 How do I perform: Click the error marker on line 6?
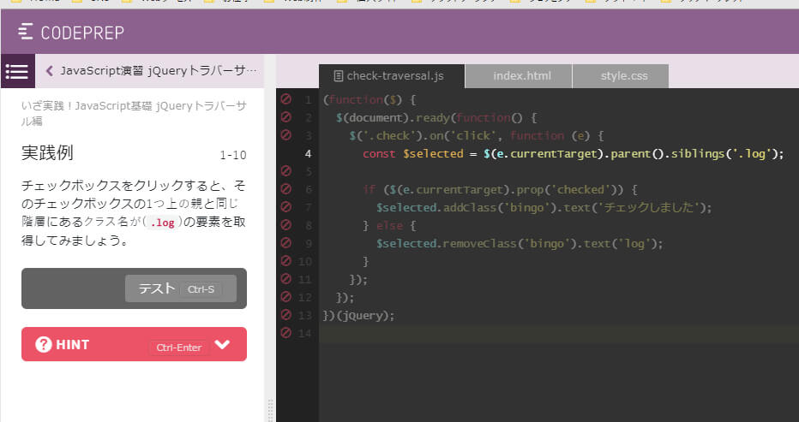[x=285, y=189]
